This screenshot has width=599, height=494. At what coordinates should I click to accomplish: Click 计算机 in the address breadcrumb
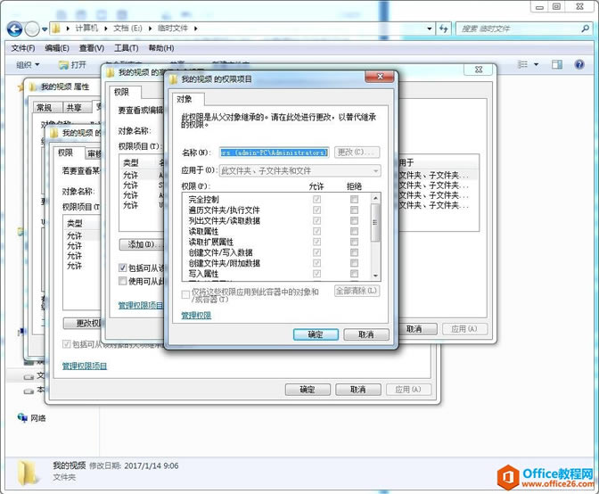click(x=86, y=29)
